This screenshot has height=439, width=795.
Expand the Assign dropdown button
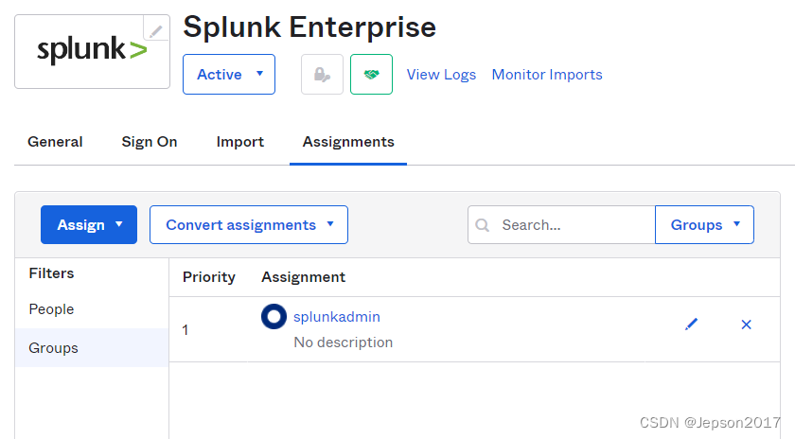coord(89,225)
